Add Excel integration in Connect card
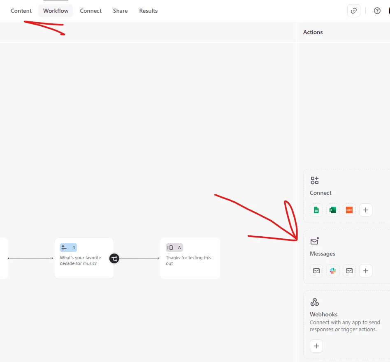The height and width of the screenshot is (362, 390). [x=332, y=210]
